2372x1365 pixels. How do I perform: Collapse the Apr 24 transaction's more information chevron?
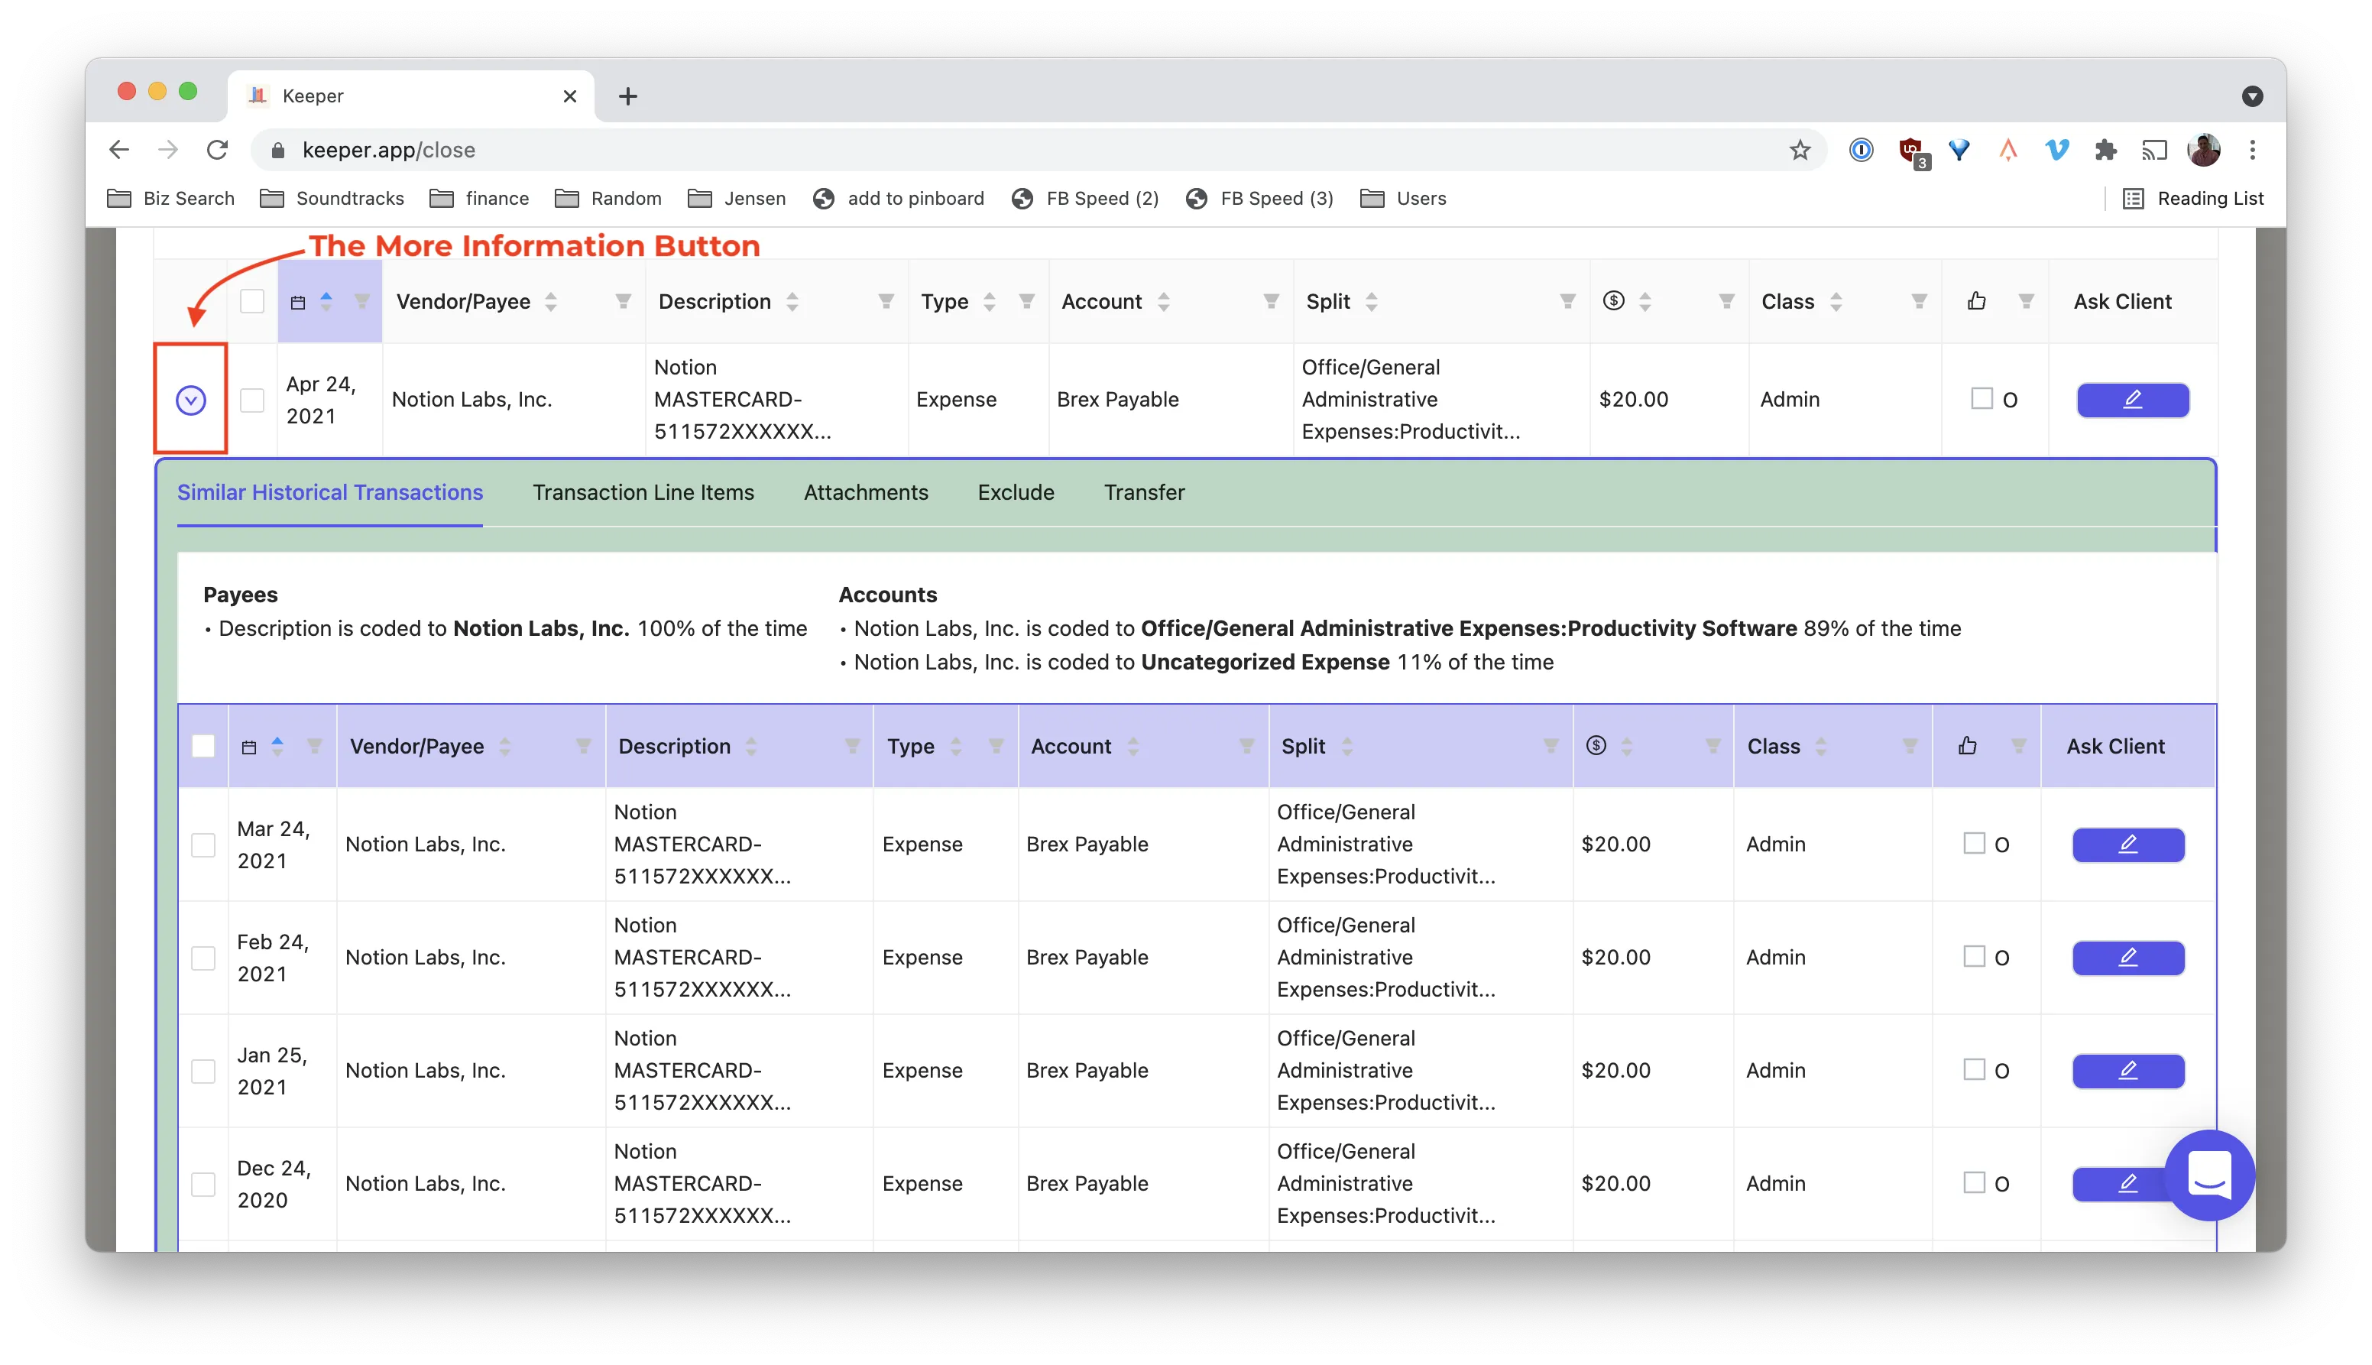tap(191, 400)
